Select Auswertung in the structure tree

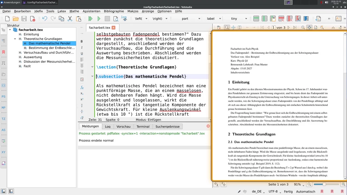click(x=33, y=57)
